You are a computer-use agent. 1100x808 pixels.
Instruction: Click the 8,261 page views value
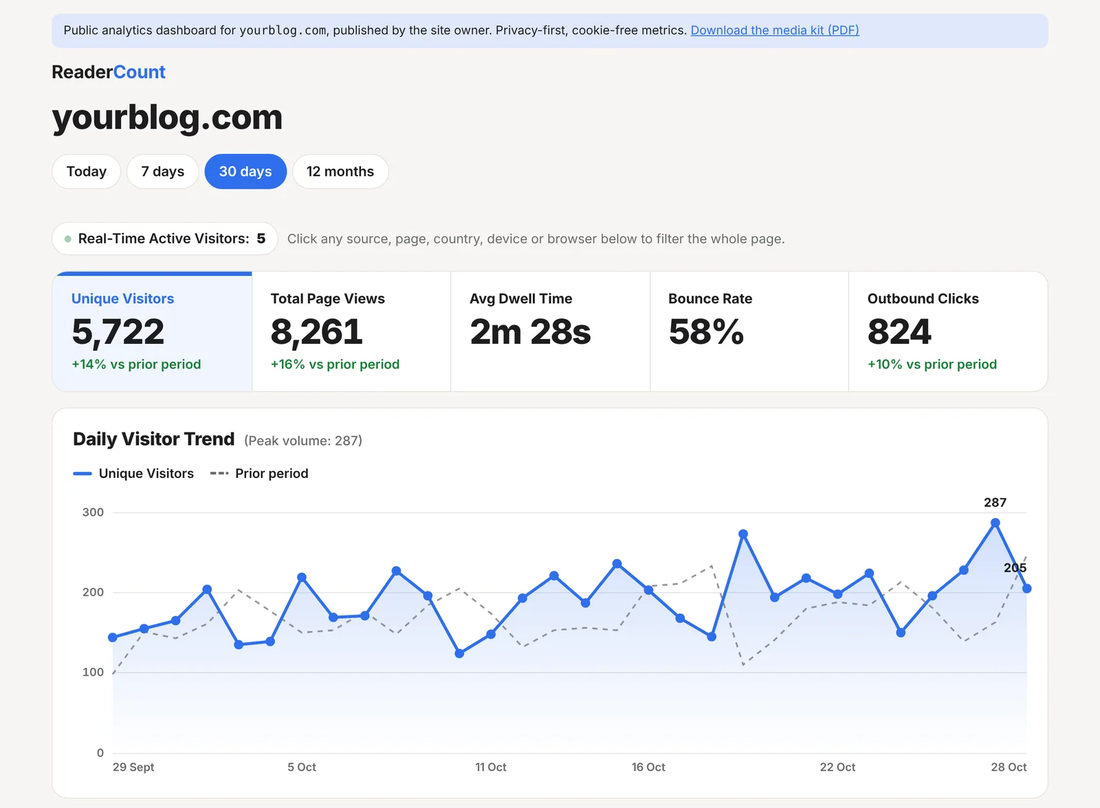tap(316, 332)
